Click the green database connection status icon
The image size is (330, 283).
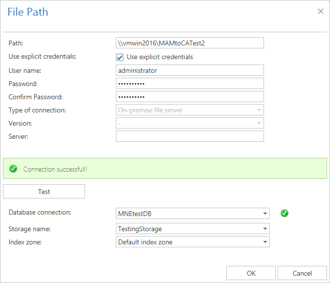point(285,213)
